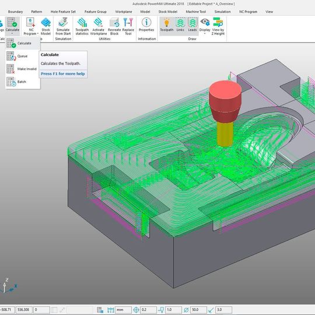This screenshot has width=315, height=315.
Task: Open the Pattern ribbon tab
Action: (37, 12)
